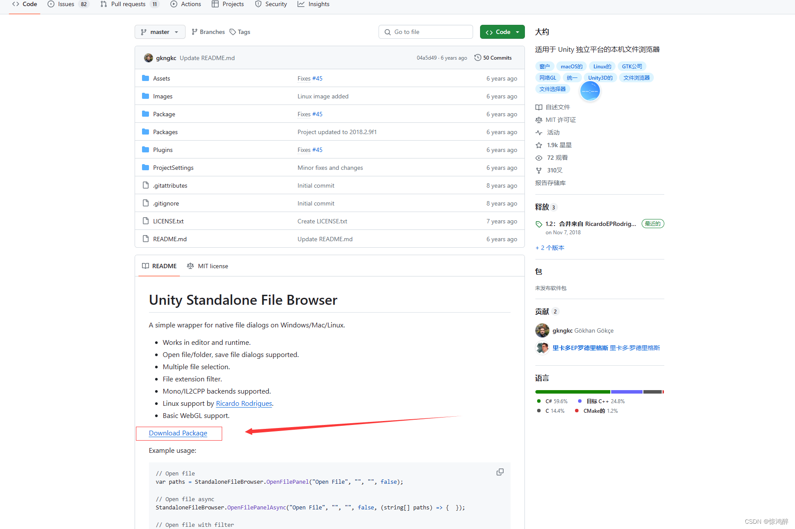Click the C# portion of language bar
This screenshot has width=795, height=529.
[573, 392]
